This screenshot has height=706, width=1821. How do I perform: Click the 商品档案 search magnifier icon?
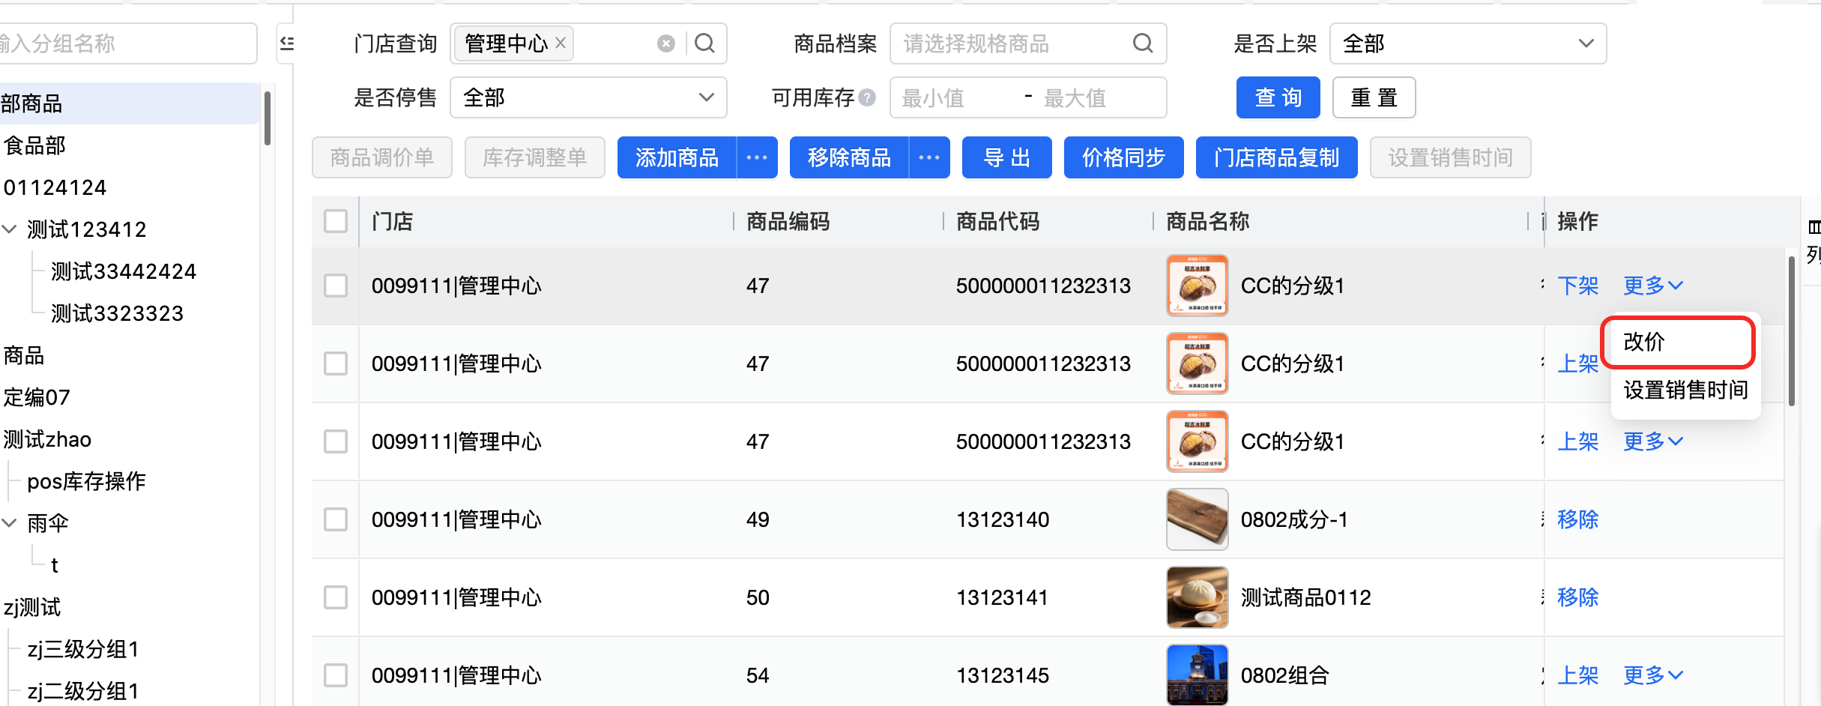coord(1143,43)
